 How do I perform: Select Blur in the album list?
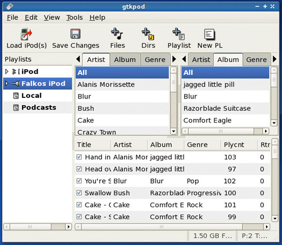click(x=226, y=96)
